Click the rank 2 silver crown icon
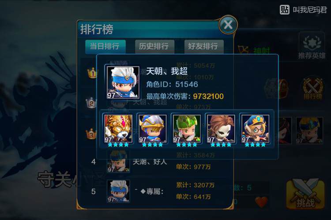 click(91, 103)
